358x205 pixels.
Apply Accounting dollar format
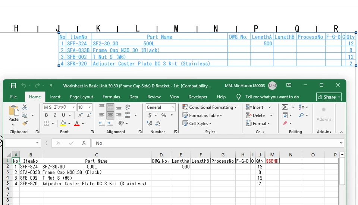point(150,115)
